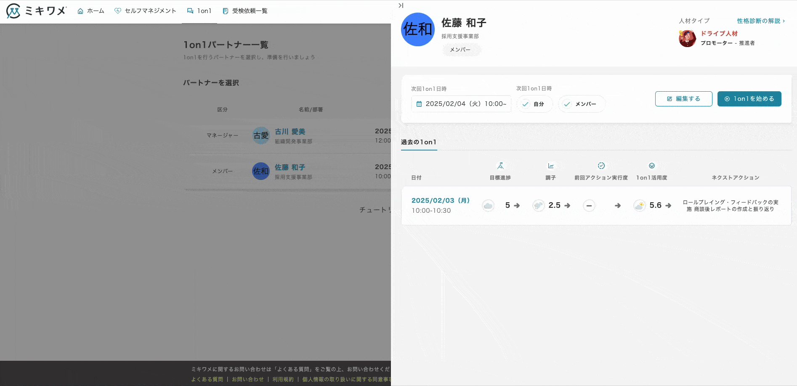Open 性格診断の解説 chevron link
This screenshot has width=797, height=386.
point(761,21)
